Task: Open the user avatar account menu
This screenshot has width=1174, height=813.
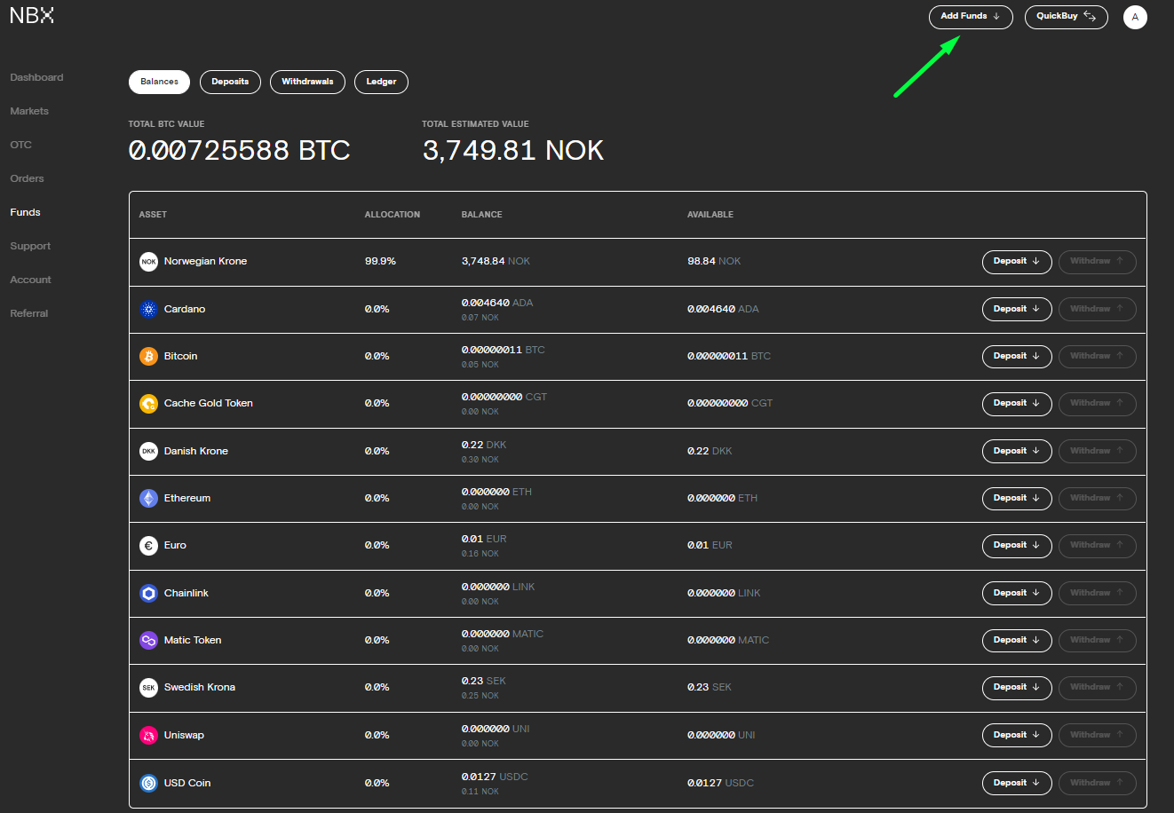Action: point(1134,17)
